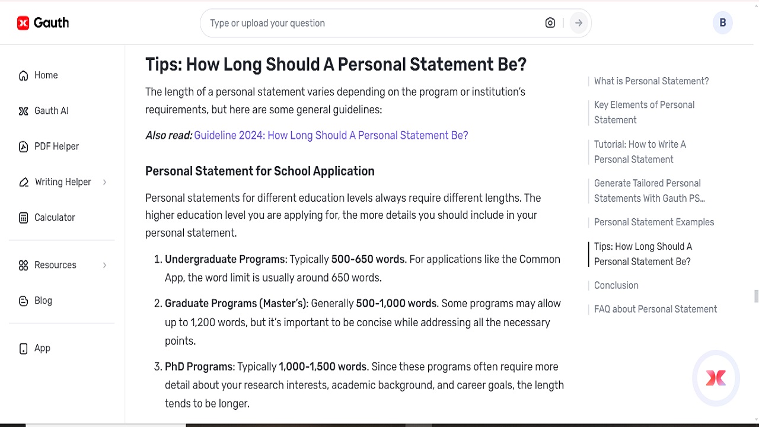Viewport: 759px width, 427px height.
Task: Open the floating Gauth chat widget
Action: (x=716, y=378)
